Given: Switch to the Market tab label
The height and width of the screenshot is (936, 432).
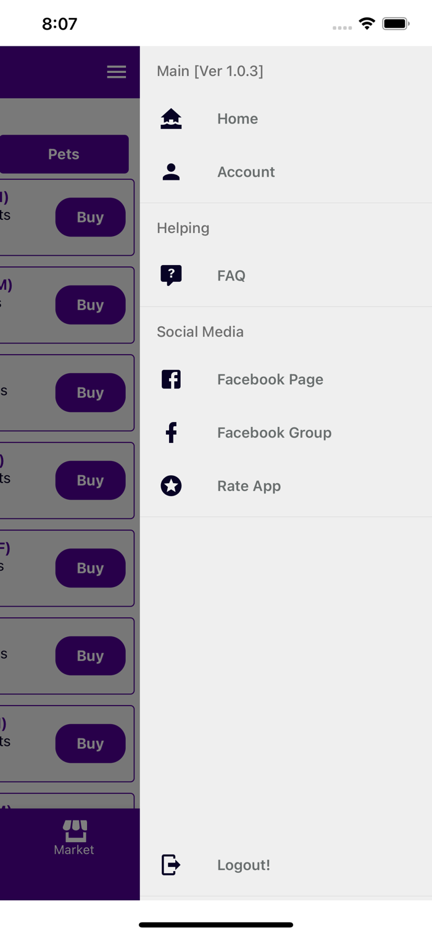Looking at the screenshot, I should (x=74, y=850).
